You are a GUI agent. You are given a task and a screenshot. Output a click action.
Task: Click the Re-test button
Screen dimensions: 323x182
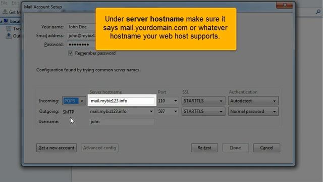point(204,148)
